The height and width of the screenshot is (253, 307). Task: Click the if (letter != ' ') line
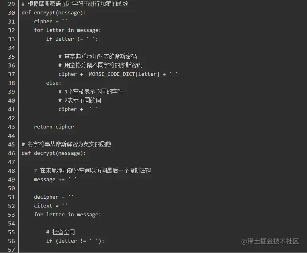click(75, 241)
